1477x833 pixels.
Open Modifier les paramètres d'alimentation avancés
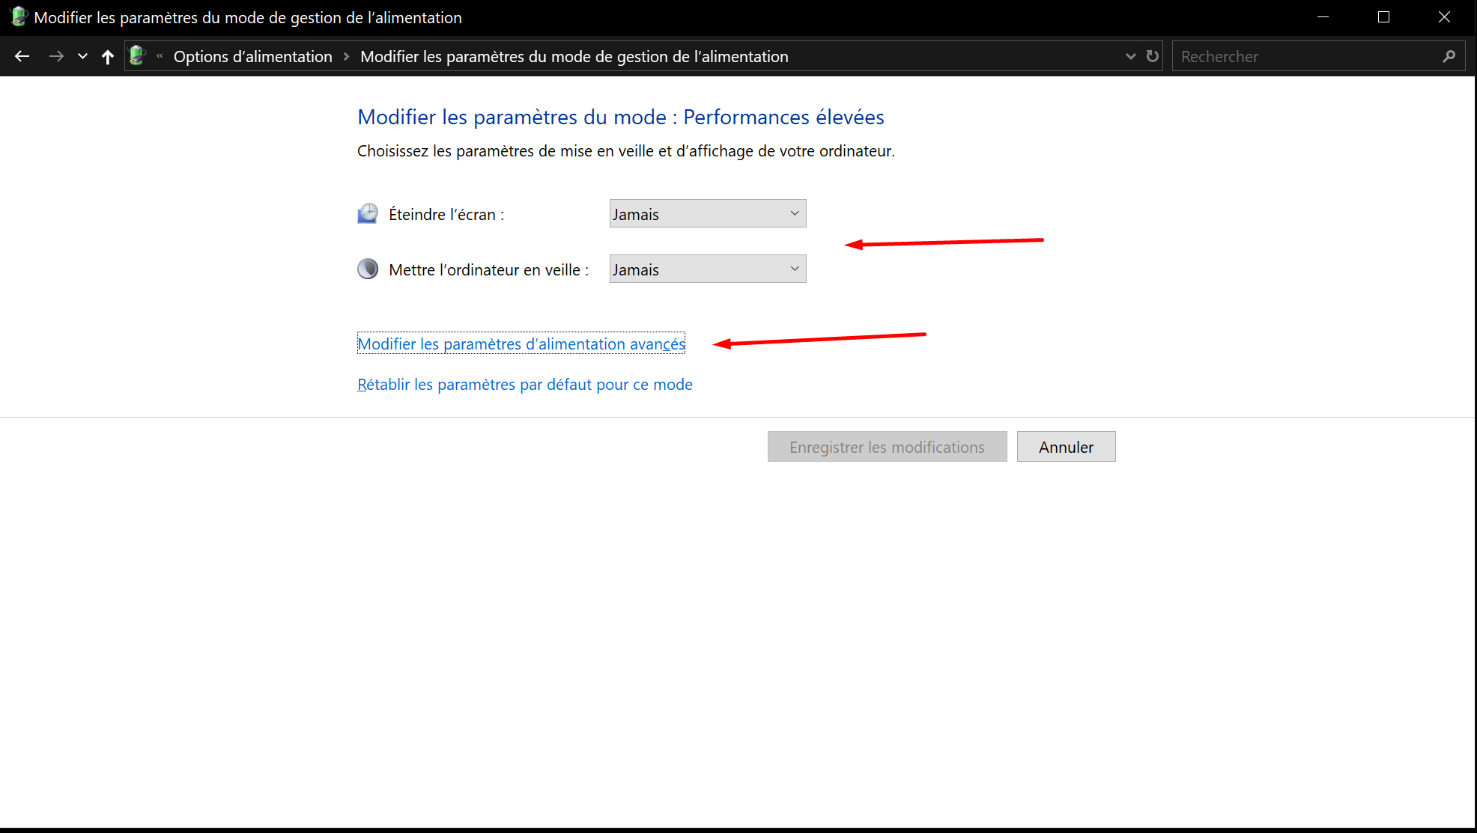pos(521,344)
